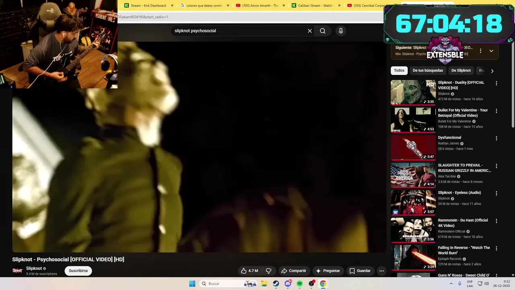Open the Slipknot channel name link
The height and width of the screenshot is (290, 515).
click(x=34, y=268)
